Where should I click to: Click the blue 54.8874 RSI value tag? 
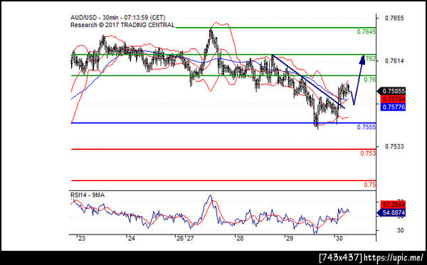tap(391, 213)
